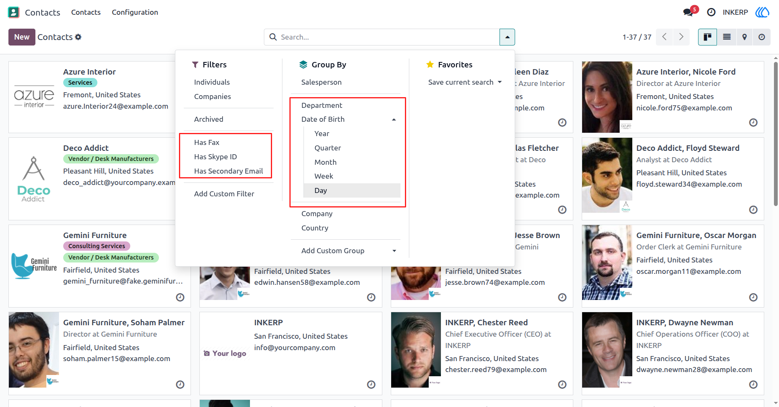The height and width of the screenshot is (407, 779).
Task: Open the activities clock icon in top bar
Action: [711, 12]
